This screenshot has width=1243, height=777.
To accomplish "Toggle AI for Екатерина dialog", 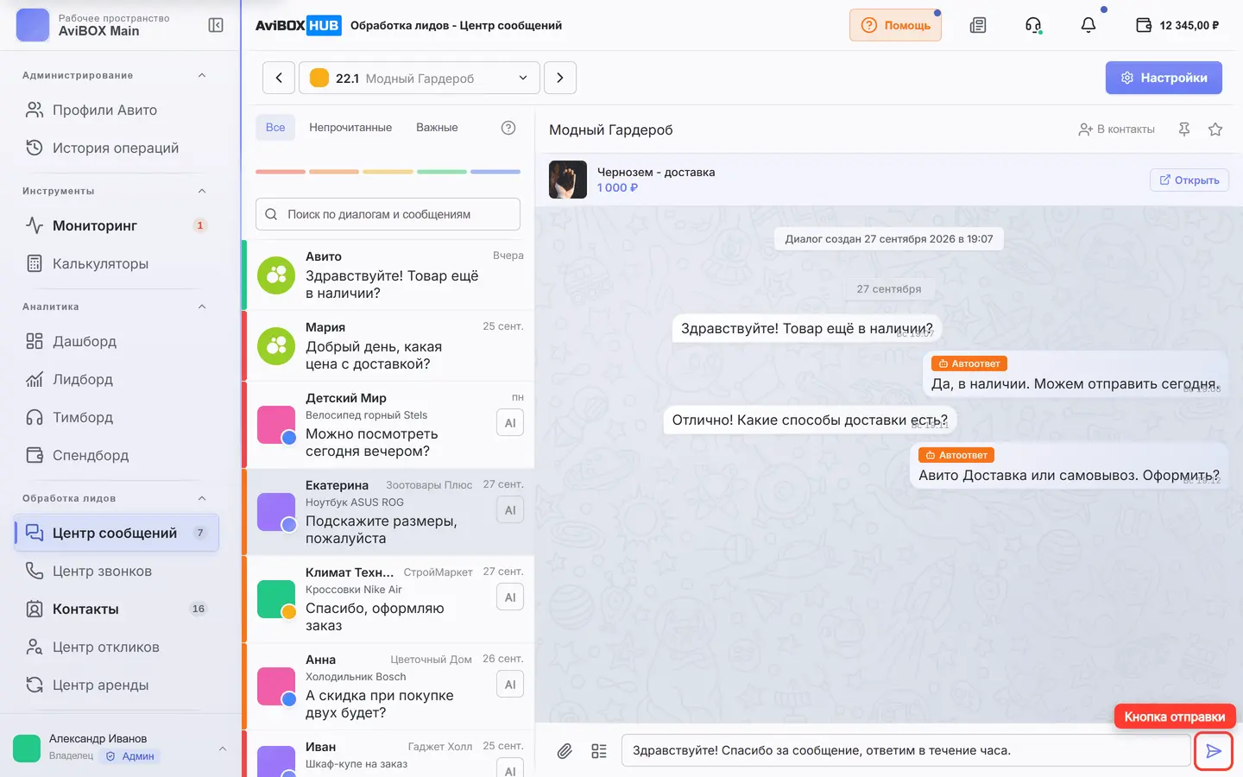I will pyautogui.click(x=510, y=510).
